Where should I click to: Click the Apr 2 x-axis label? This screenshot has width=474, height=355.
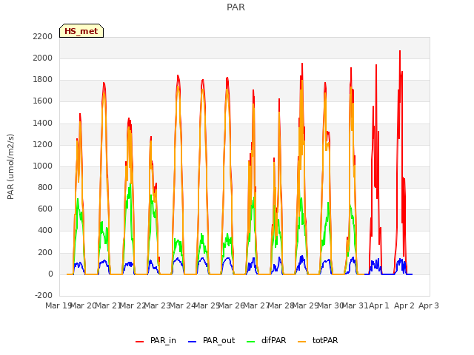coord(404,305)
